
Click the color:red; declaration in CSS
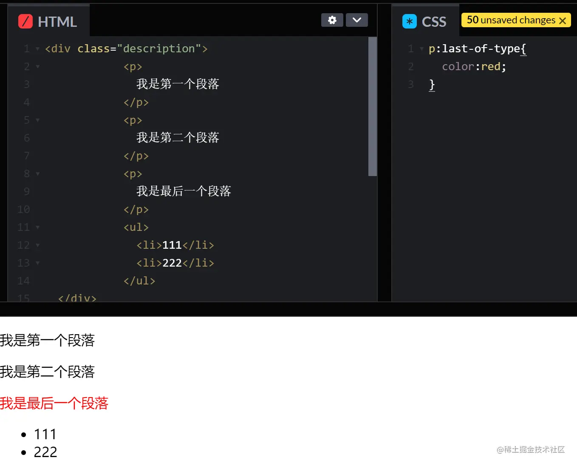(474, 66)
